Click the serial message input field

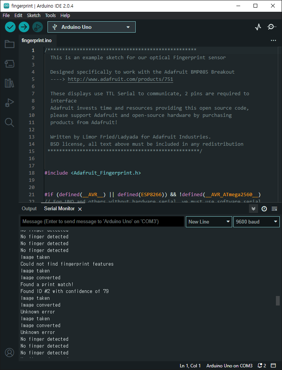point(102,222)
